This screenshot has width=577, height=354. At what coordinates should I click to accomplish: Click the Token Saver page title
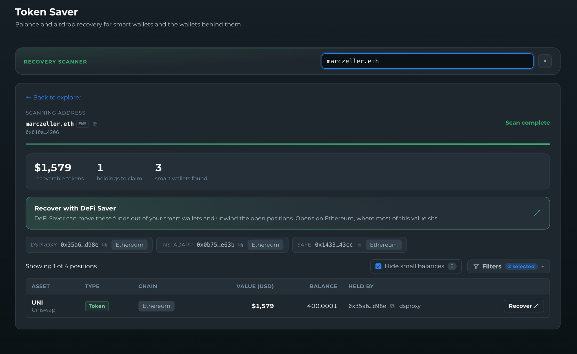click(46, 12)
